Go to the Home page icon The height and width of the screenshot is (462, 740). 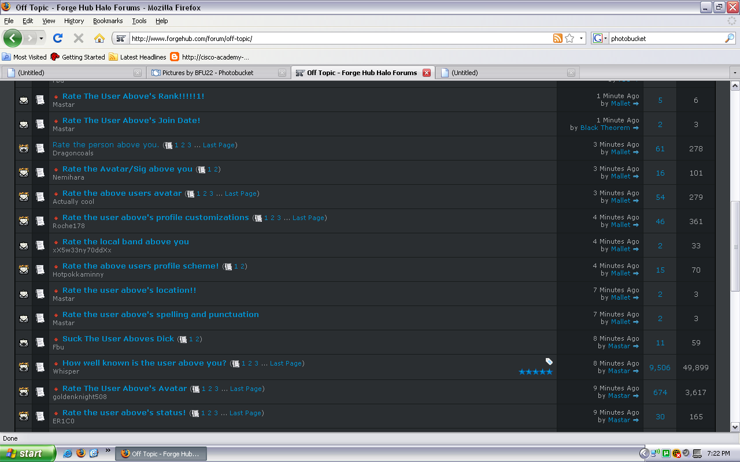99,38
